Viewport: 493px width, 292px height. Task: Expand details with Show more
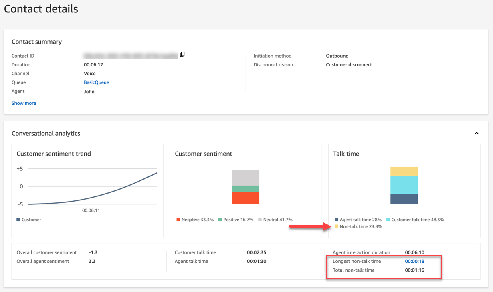coord(24,103)
